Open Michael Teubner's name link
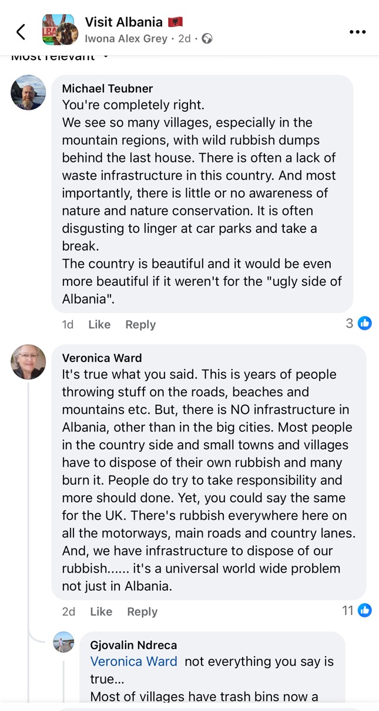 point(107,88)
